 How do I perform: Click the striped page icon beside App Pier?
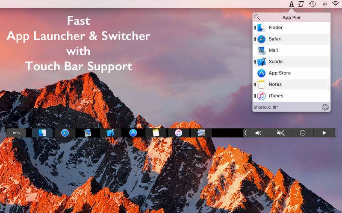coord(301,4)
